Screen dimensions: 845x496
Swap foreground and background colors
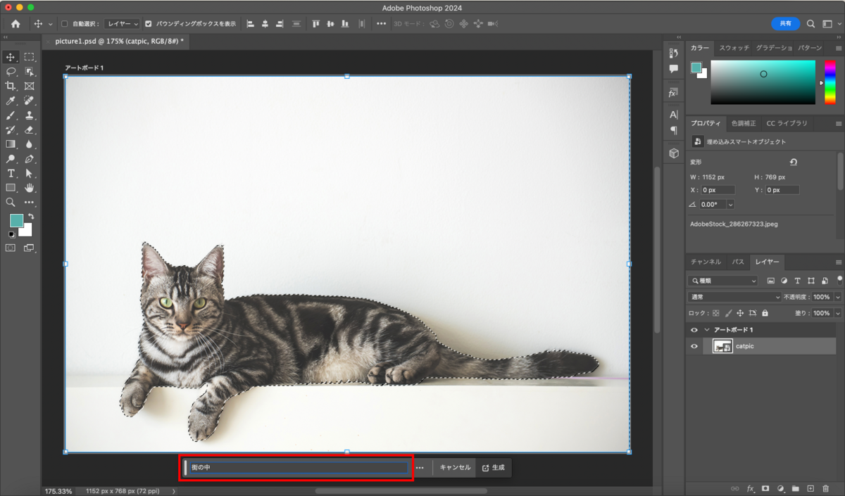point(30,217)
